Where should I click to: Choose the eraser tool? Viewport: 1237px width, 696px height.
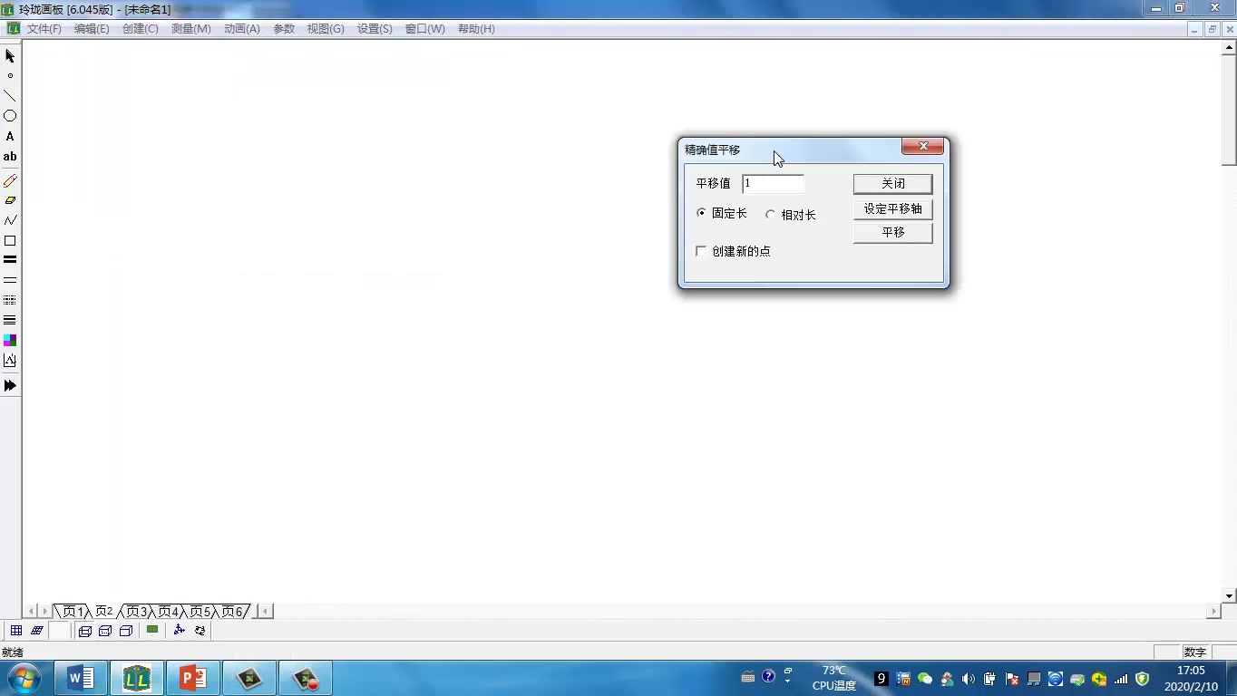pos(10,200)
